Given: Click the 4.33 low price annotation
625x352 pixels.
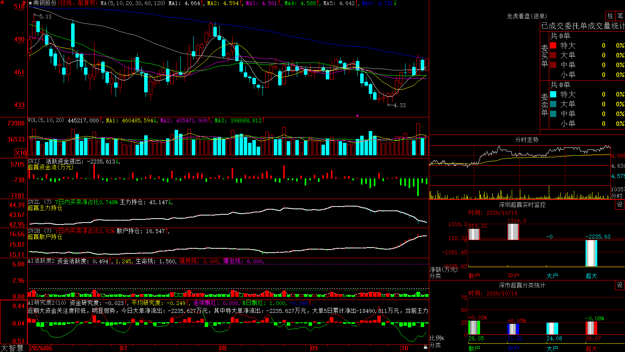Looking at the screenshot, I should tap(400, 105).
